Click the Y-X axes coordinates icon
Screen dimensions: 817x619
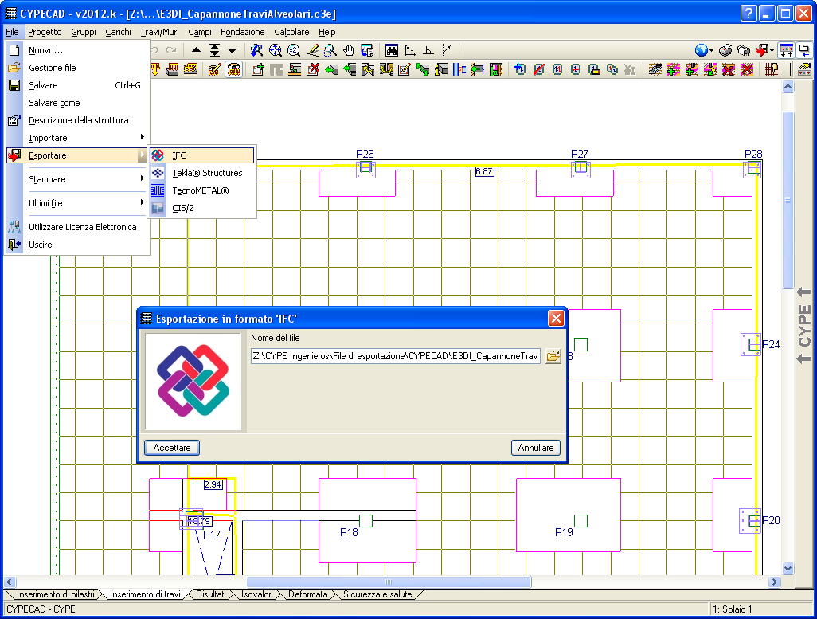click(410, 50)
